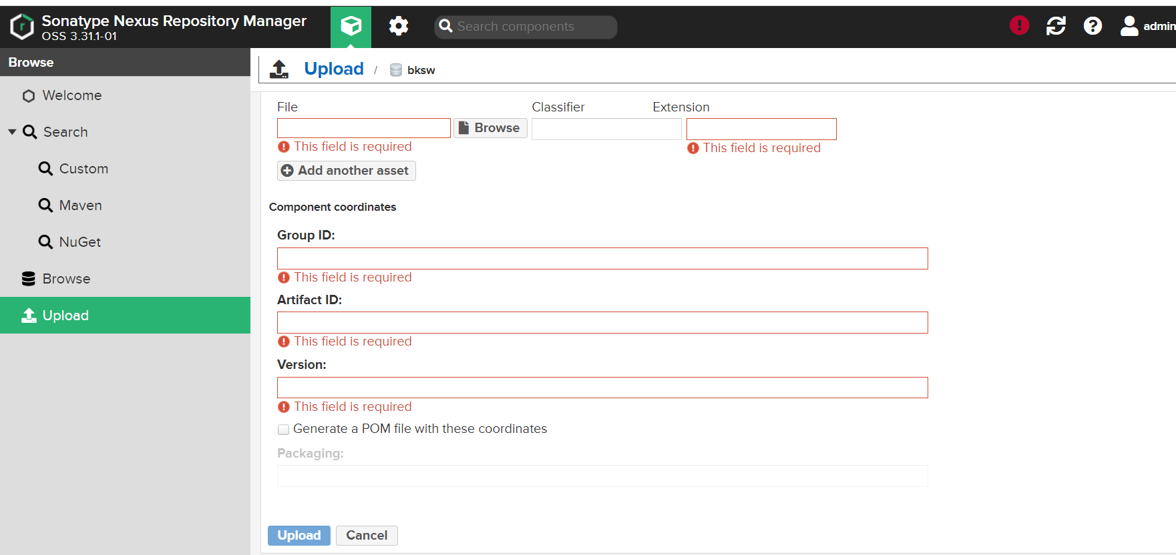The image size is (1176, 555).
Task: Open the NuGet search menu item
Action: 79,242
